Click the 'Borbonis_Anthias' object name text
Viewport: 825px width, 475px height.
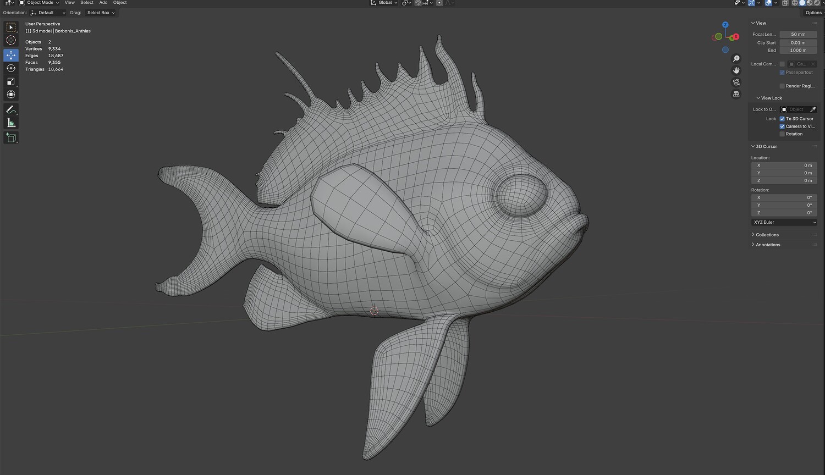[x=73, y=31]
